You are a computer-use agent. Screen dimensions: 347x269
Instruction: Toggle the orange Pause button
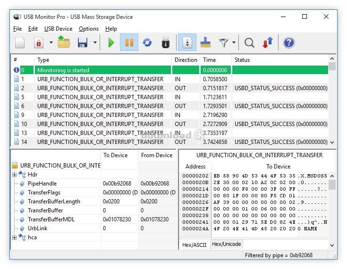click(x=129, y=42)
